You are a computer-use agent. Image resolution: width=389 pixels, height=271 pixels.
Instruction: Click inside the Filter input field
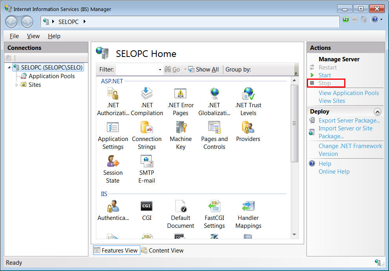pos(137,70)
